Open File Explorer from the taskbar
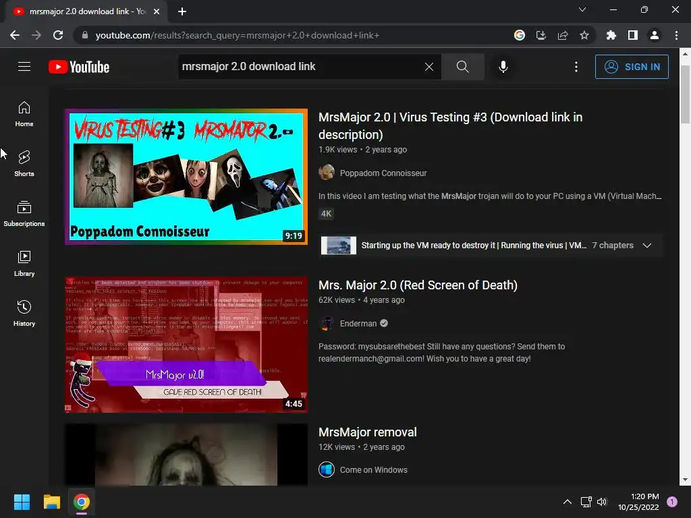691x518 pixels. [x=51, y=502]
